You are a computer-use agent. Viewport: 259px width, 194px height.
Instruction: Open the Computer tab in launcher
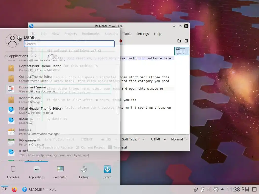coord(60,172)
